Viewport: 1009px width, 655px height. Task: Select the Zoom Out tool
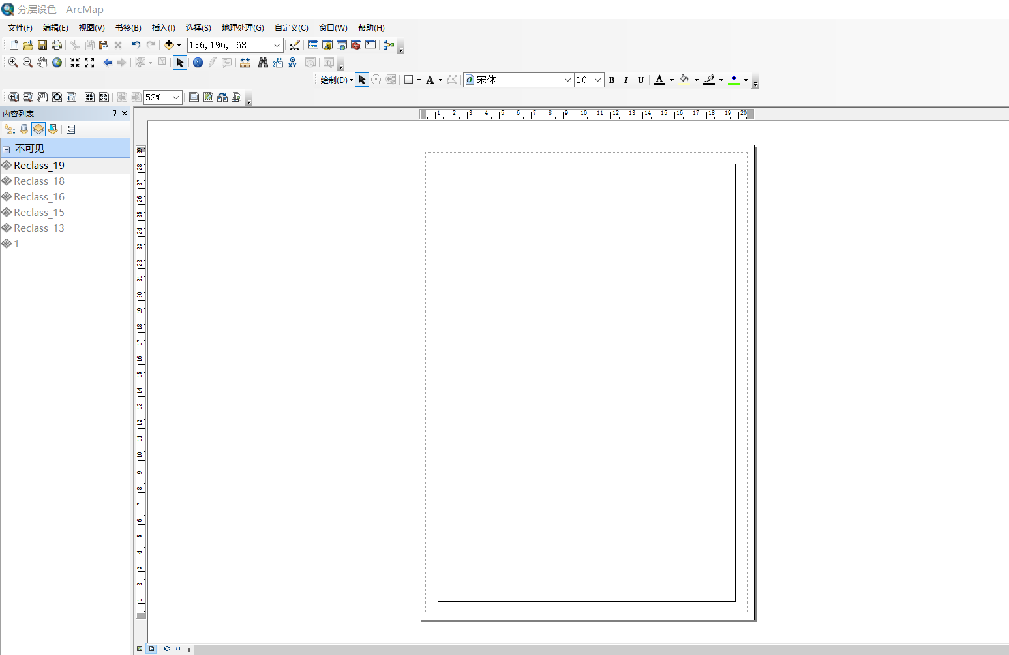[x=27, y=63]
